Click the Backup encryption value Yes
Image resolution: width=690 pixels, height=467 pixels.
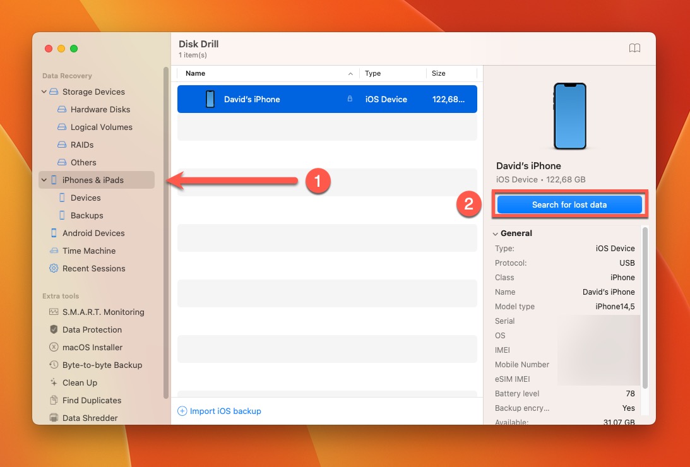point(628,408)
